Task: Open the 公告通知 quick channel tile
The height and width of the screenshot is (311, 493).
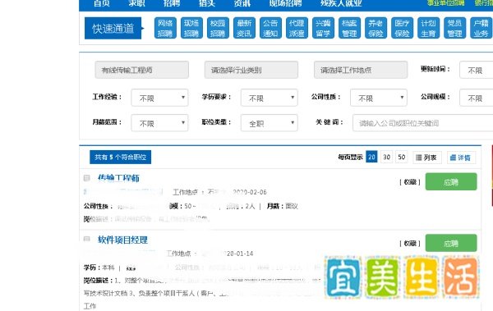Action: pyautogui.click(x=270, y=28)
